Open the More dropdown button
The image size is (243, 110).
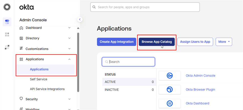224,42
